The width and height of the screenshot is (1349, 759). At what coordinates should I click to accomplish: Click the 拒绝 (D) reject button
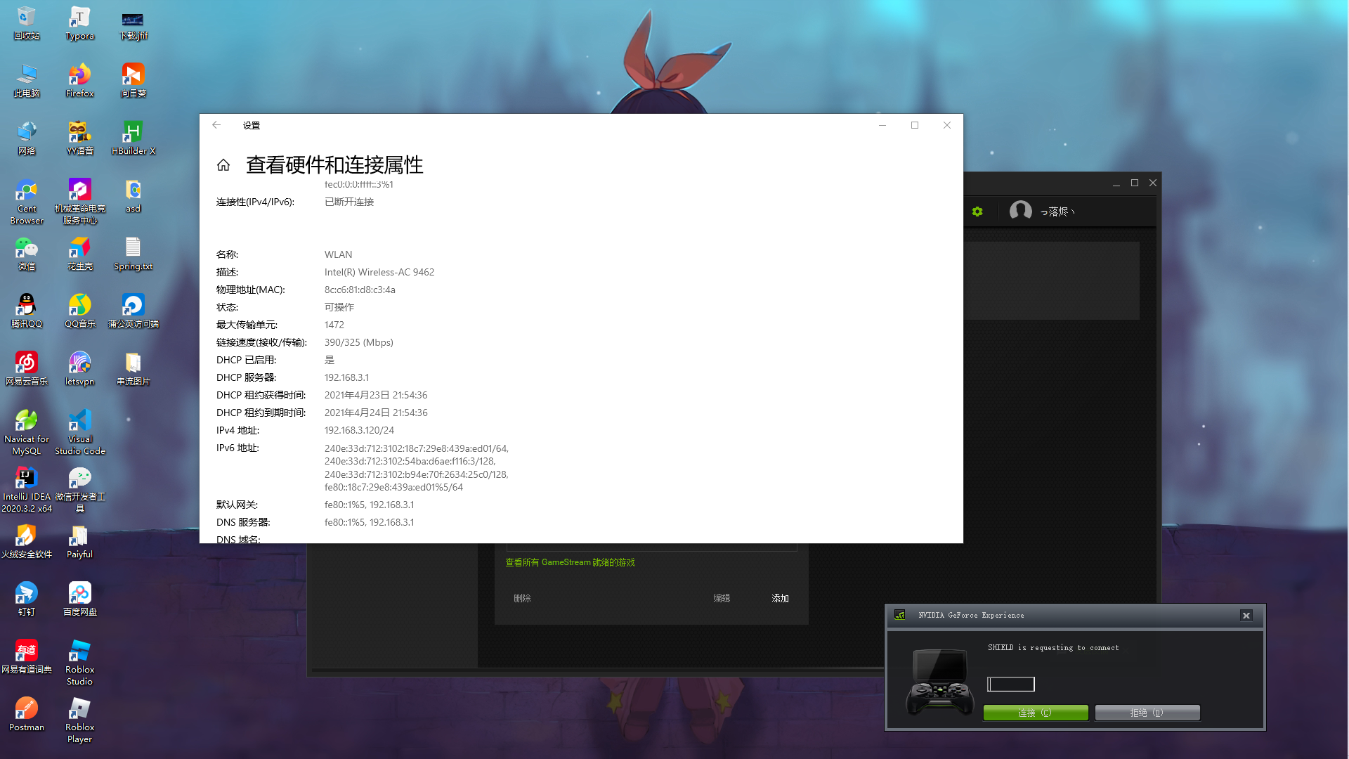tap(1147, 713)
